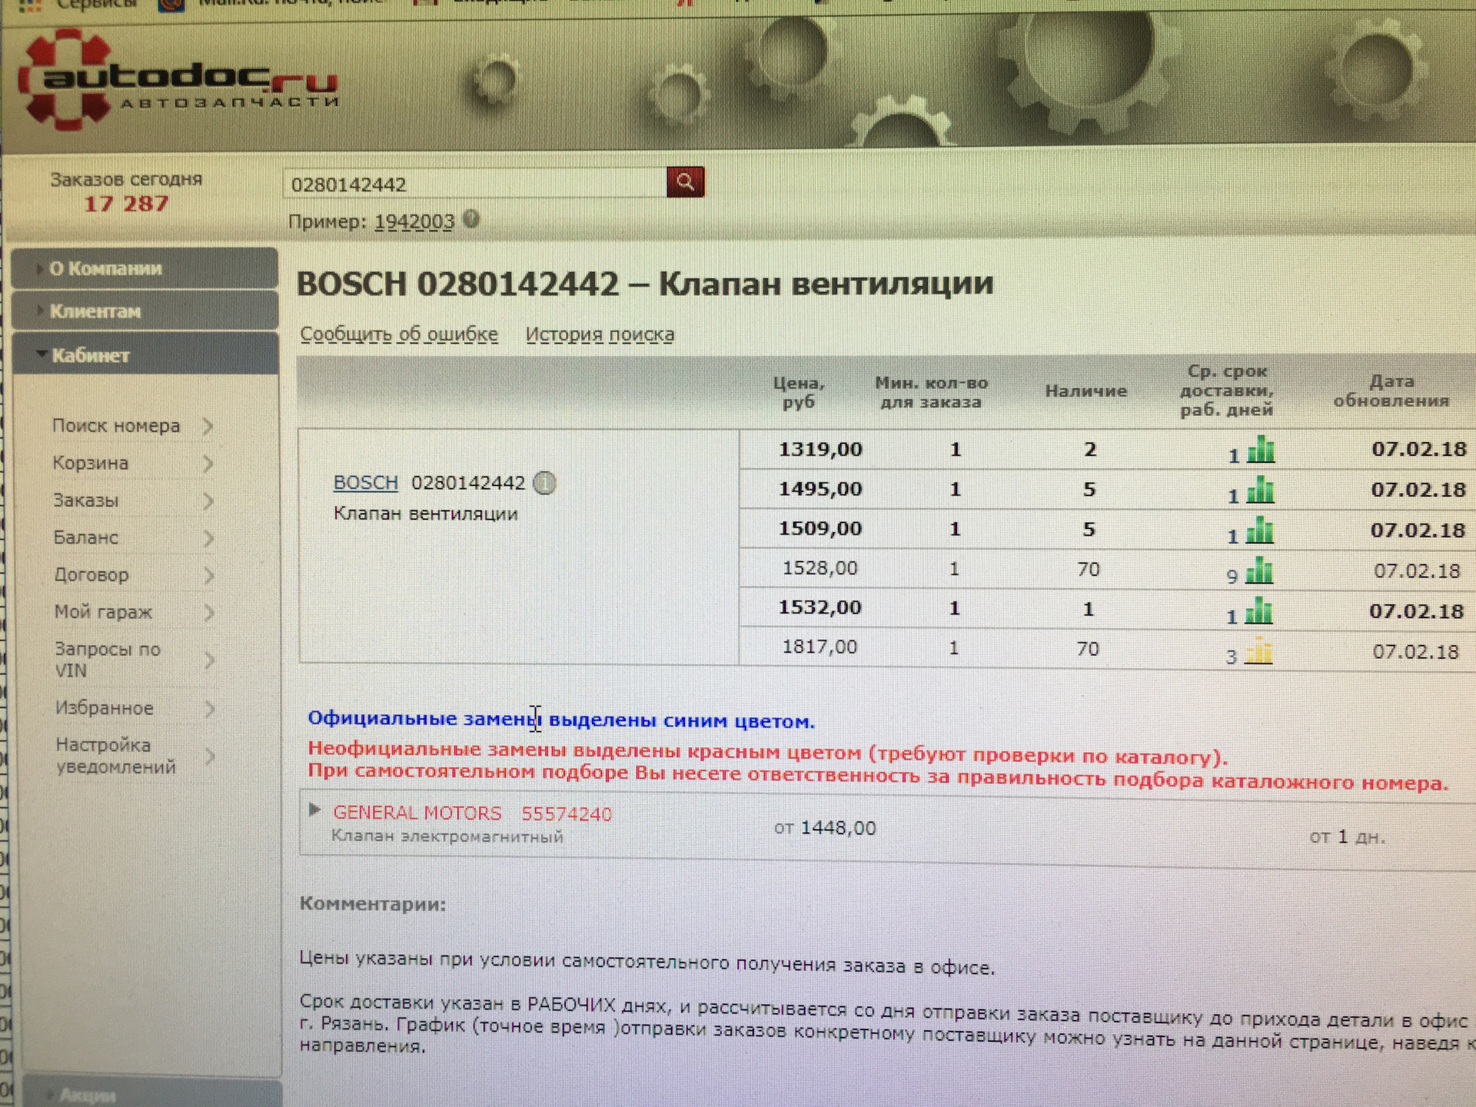Click delivery statistics bars in 1532,00 row

[1258, 611]
